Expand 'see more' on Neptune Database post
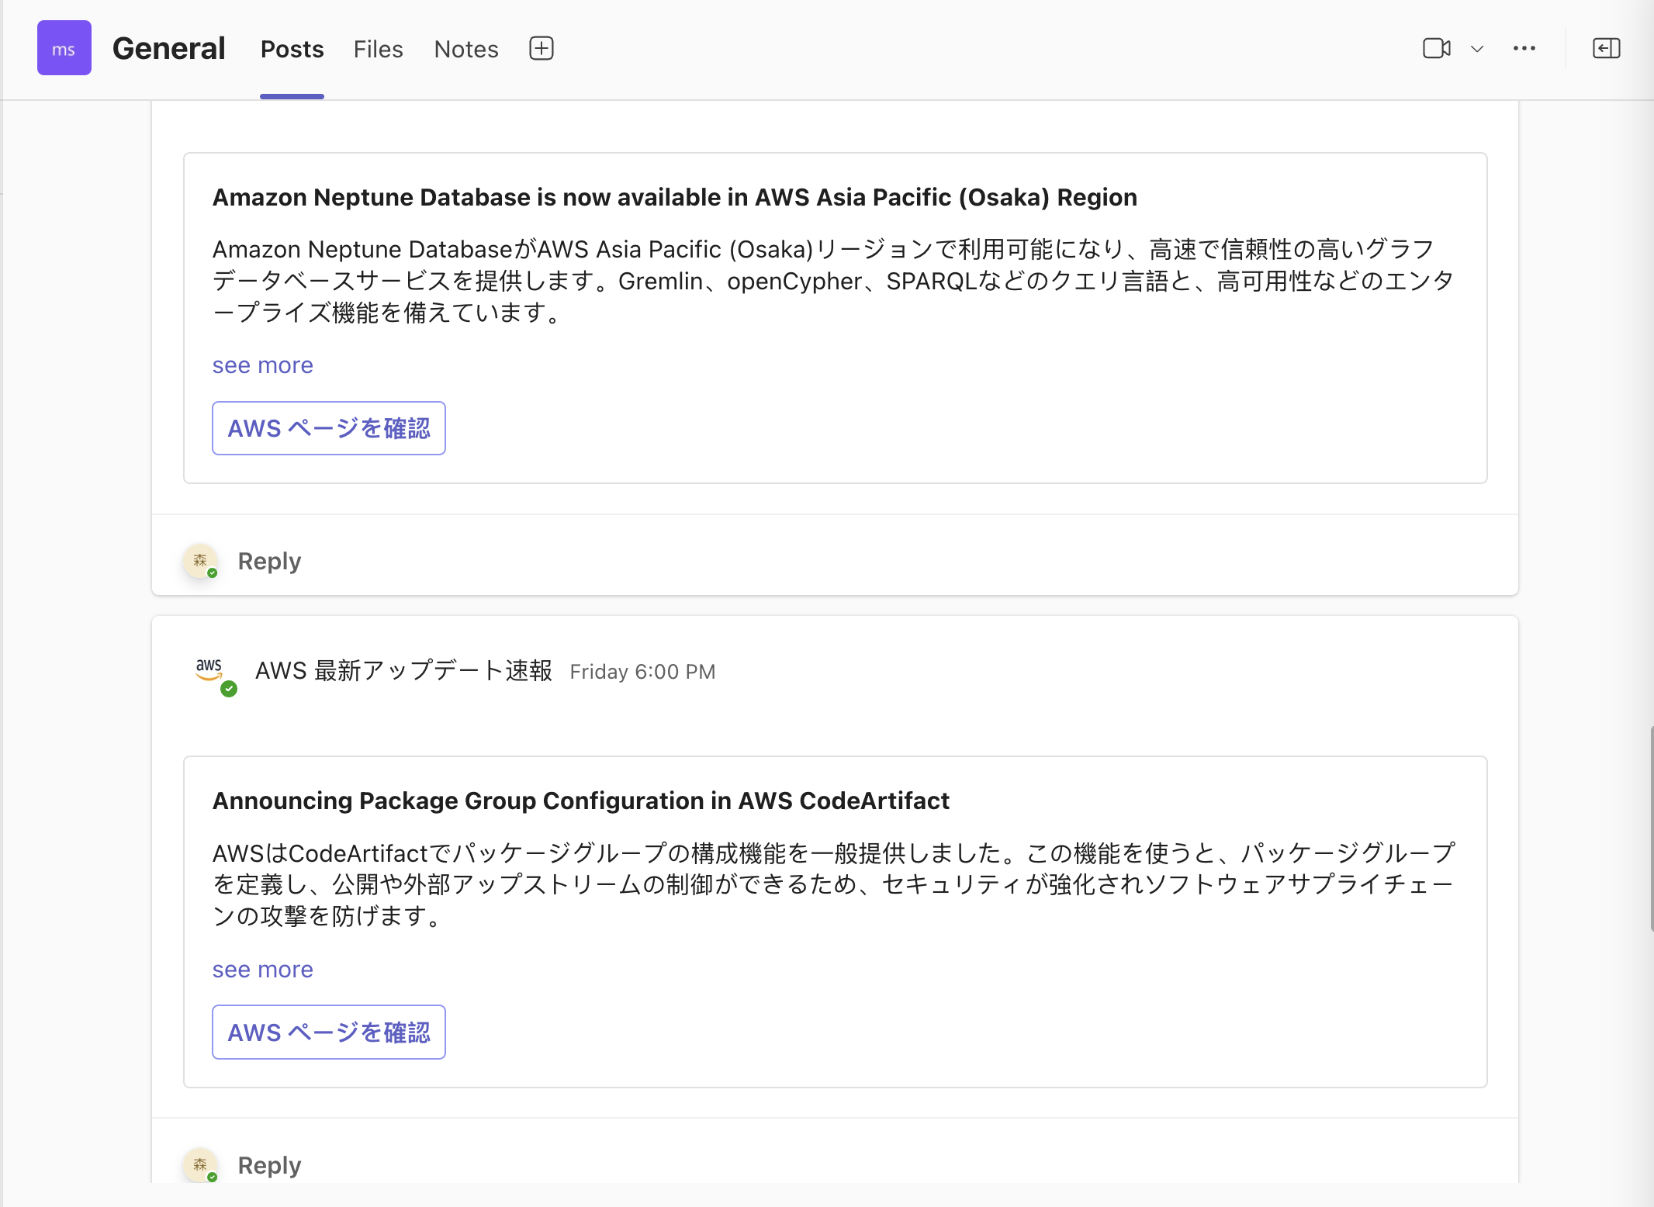 pos(262,365)
